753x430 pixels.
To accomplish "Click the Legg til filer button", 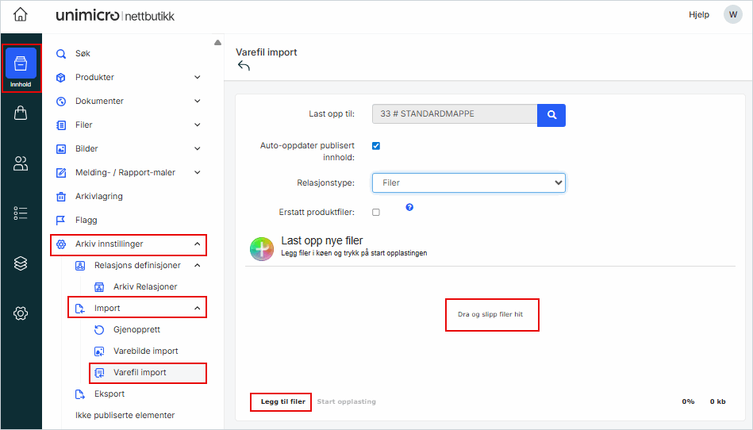I will 282,401.
